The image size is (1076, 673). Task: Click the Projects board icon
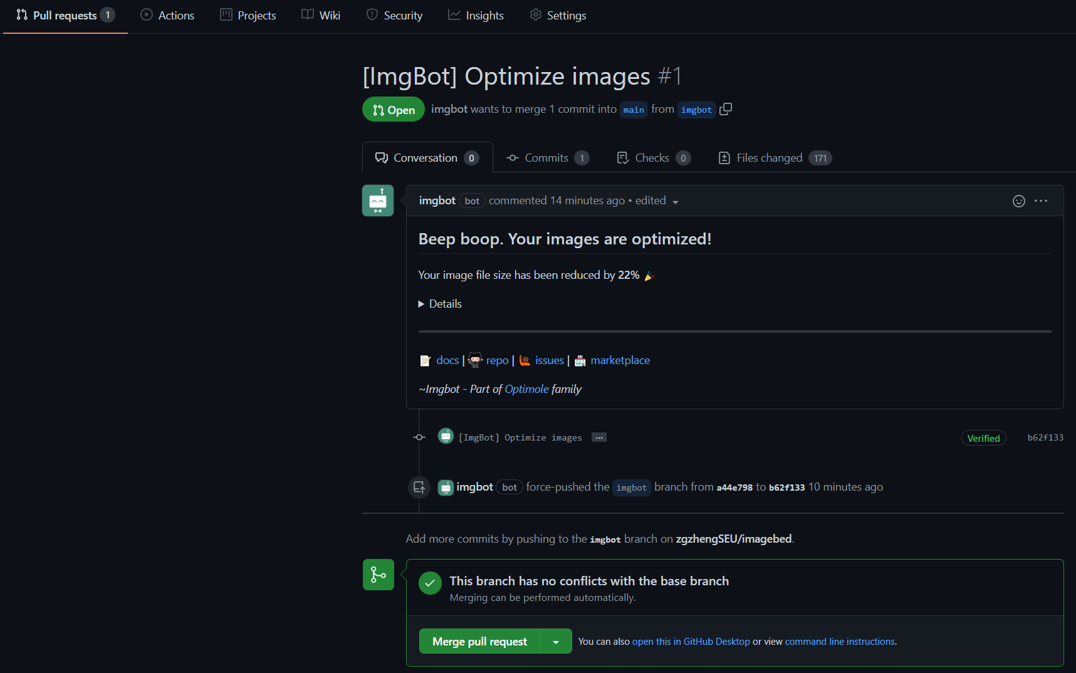226,14
